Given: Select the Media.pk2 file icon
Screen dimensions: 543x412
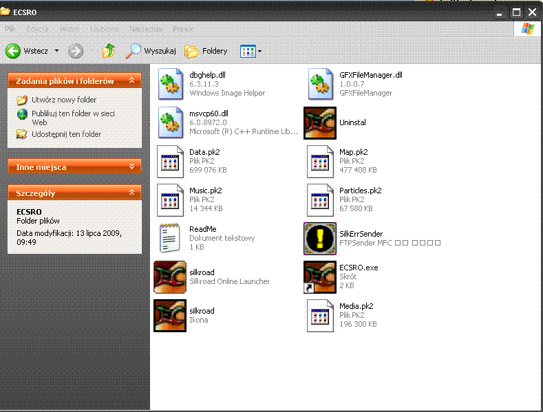Looking at the screenshot, I should tap(320, 316).
